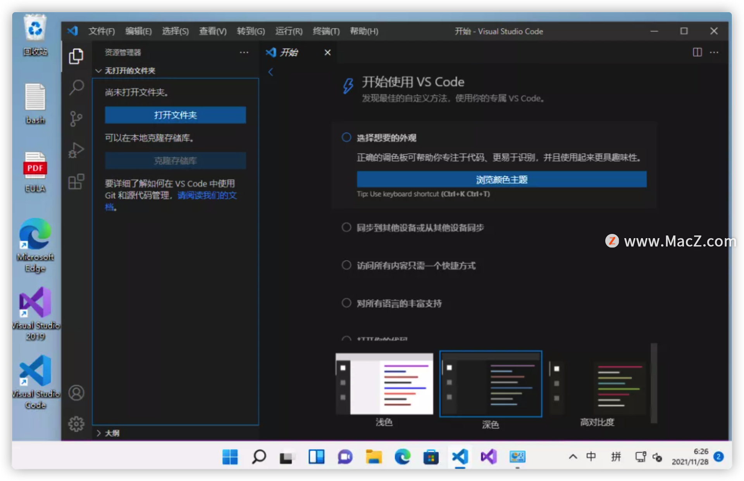Click the '克隆存储库' button
Screen dimensions: 744x481
point(175,161)
